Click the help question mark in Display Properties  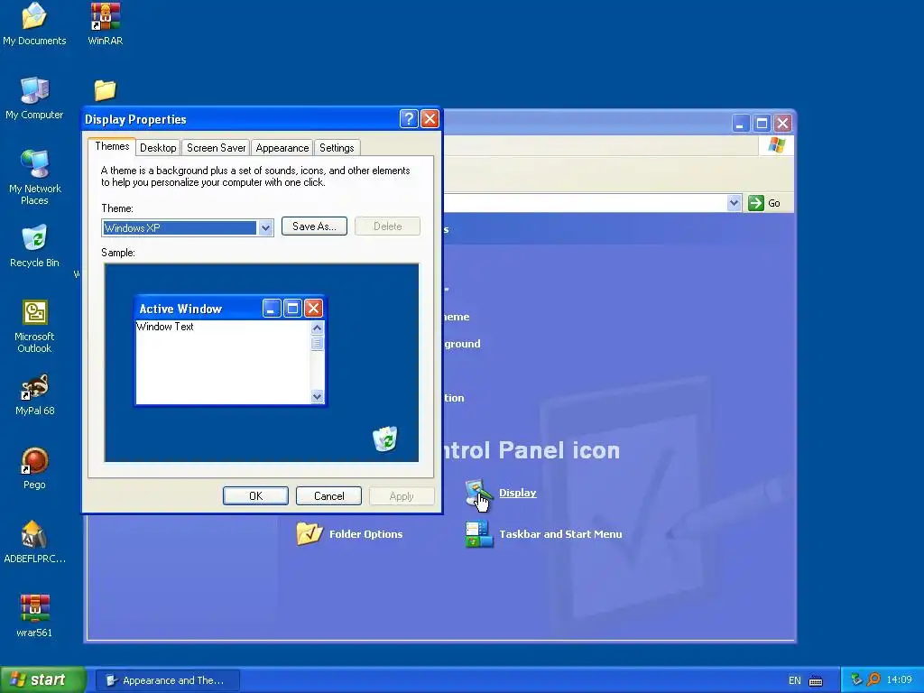click(x=409, y=119)
